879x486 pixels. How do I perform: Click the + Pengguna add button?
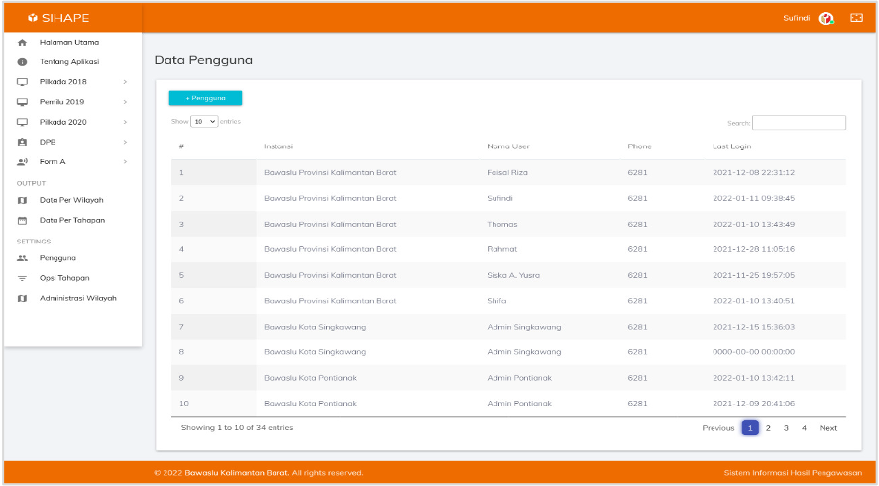pyautogui.click(x=205, y=98)
